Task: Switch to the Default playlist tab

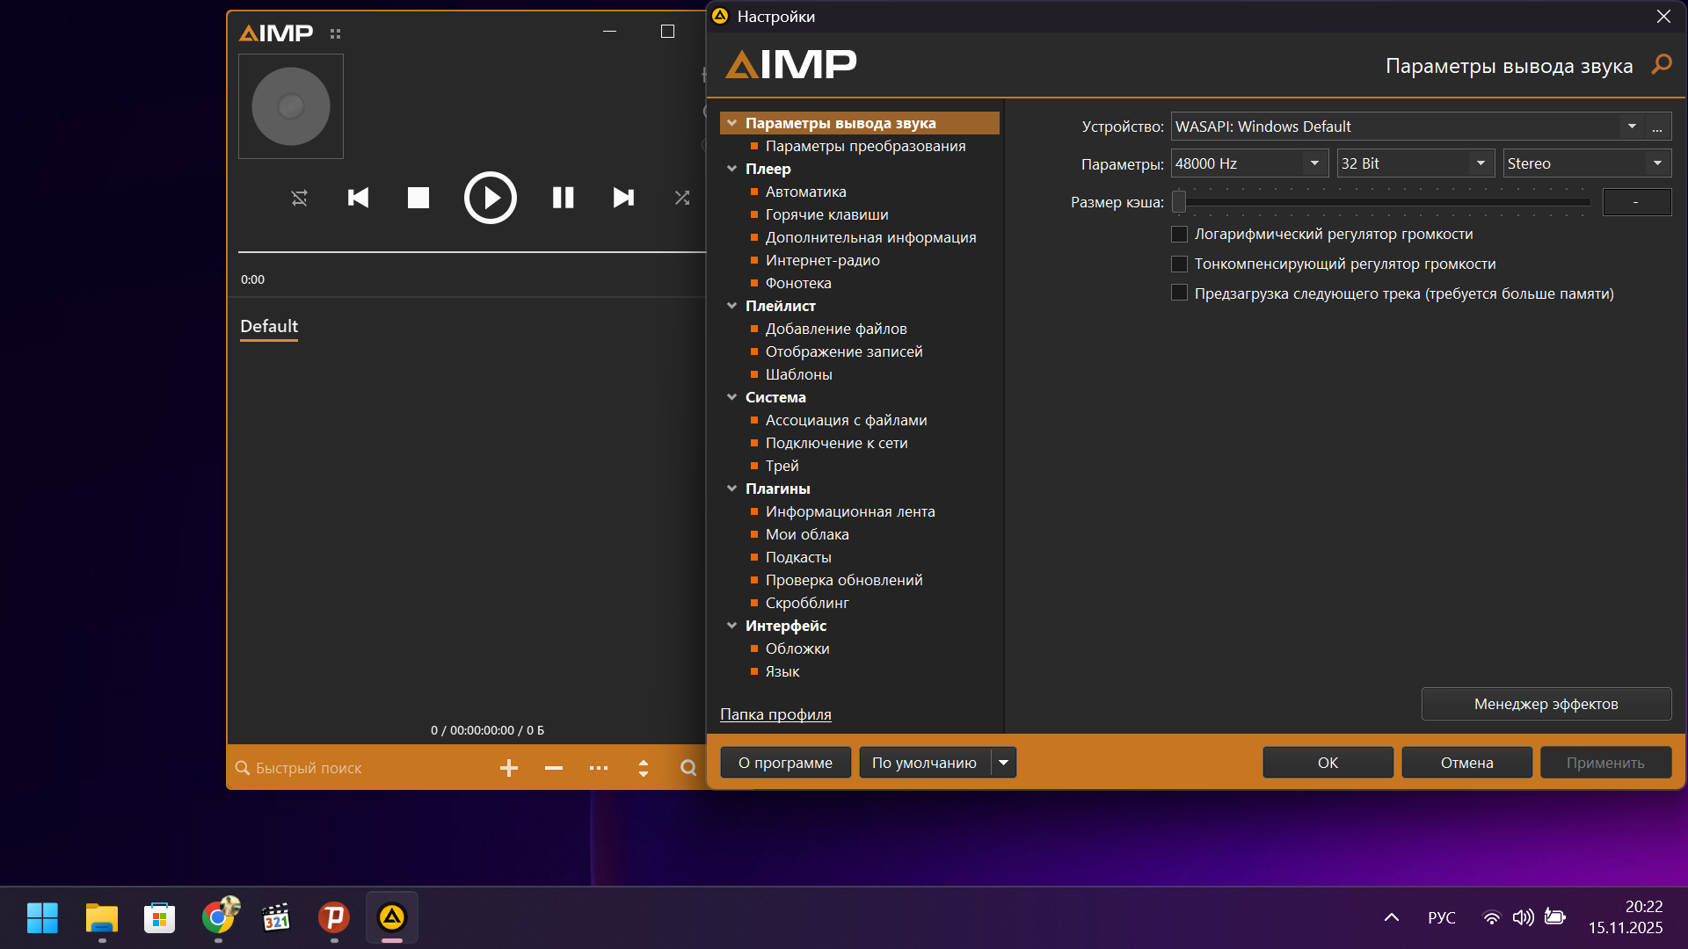Action: point(269,326)
